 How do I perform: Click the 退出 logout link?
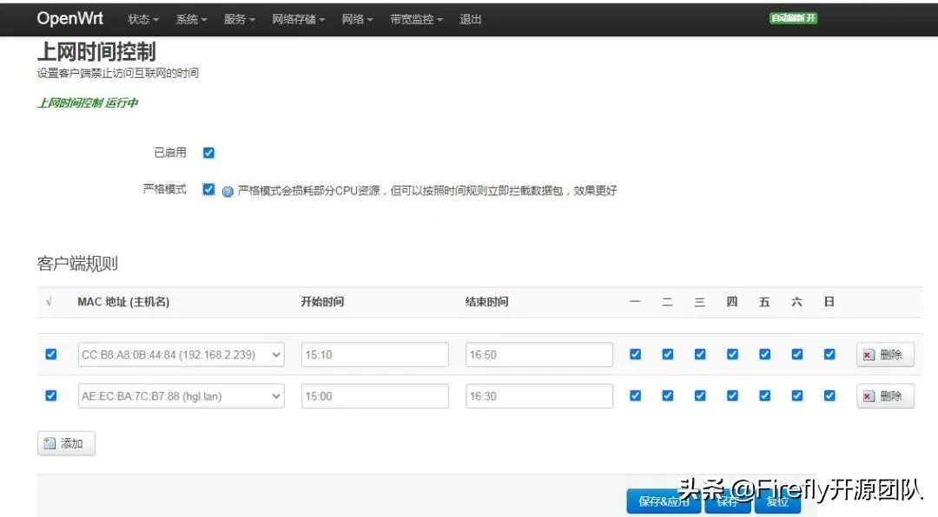[x=470, y=19]
